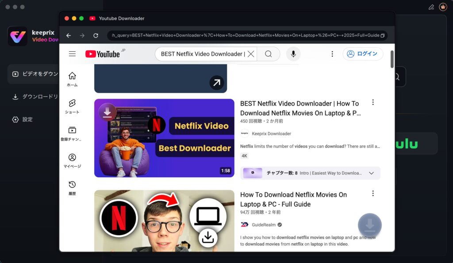Viewport: 453px width, 263px height.
Task: Submit the YouTube search with magnifier button
Action: (269, 54)
